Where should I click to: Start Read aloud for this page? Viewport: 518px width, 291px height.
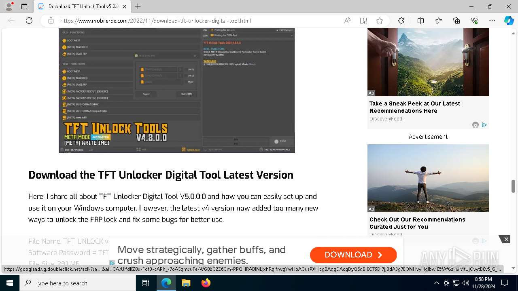(347, 21)
